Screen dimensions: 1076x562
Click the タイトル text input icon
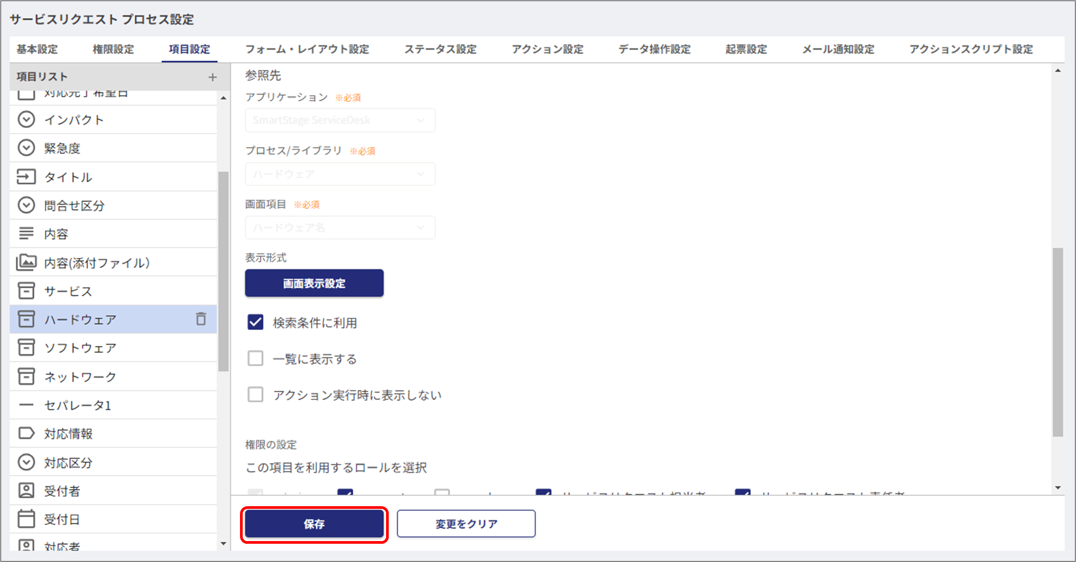tap(26, 177)
